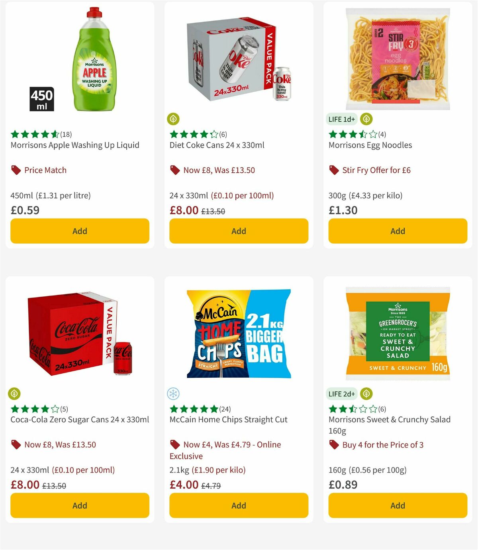Viewport: 478px width, 550px height.
Task: Click the leaf icon beside LIFE 1d+ on Egg Noodles
Action: point(366,118)
